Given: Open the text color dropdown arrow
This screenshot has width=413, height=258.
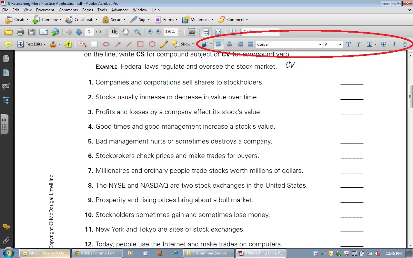Looking at the screenshot, I should coord(211,44).
